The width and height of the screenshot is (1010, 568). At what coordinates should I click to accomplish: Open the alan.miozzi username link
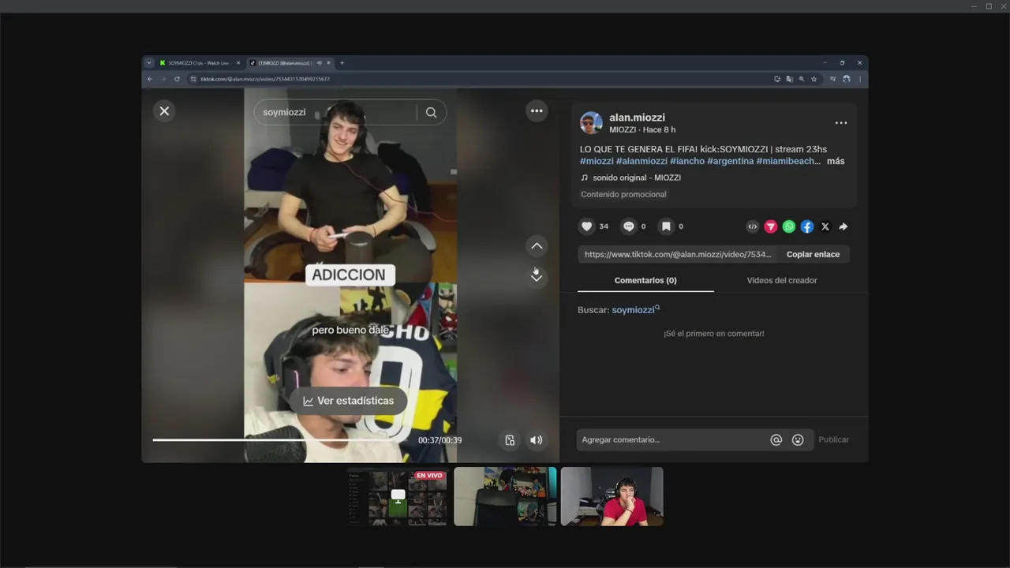(x=637, y=118)
